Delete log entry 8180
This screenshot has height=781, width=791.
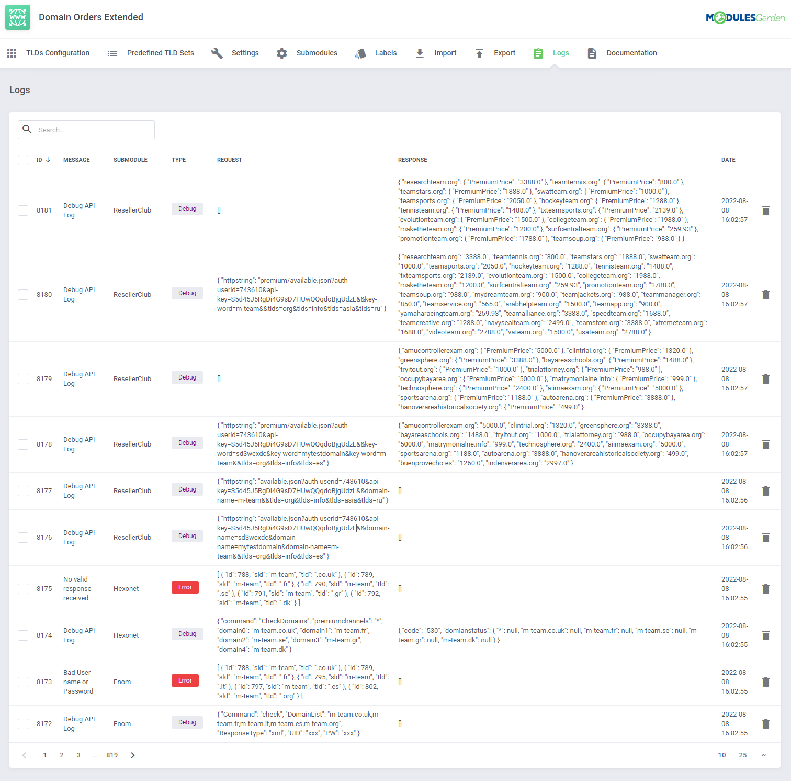point(766,295)
